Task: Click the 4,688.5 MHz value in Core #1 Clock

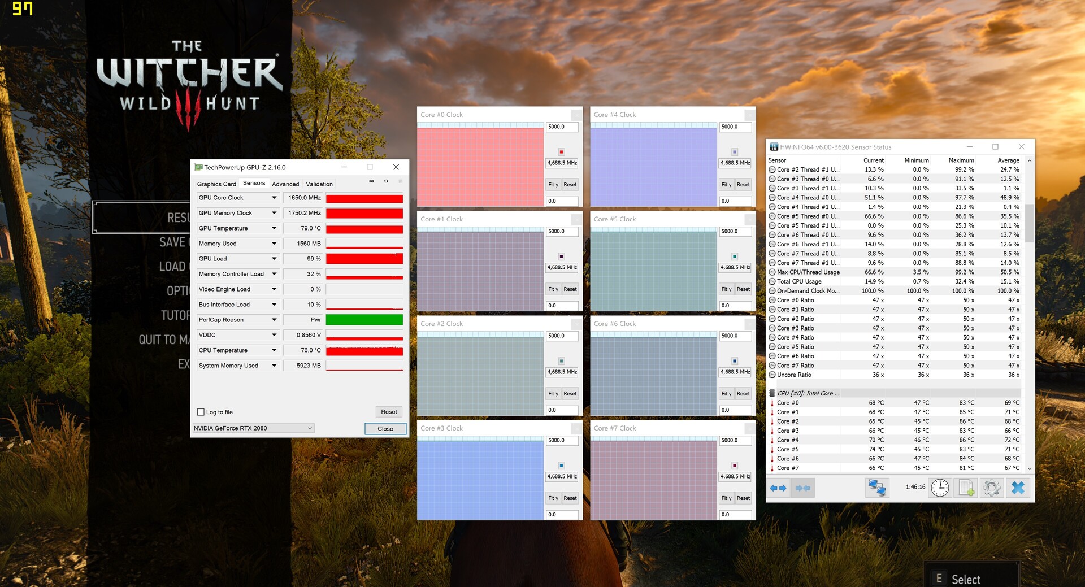Action: (x=562, y=268)
